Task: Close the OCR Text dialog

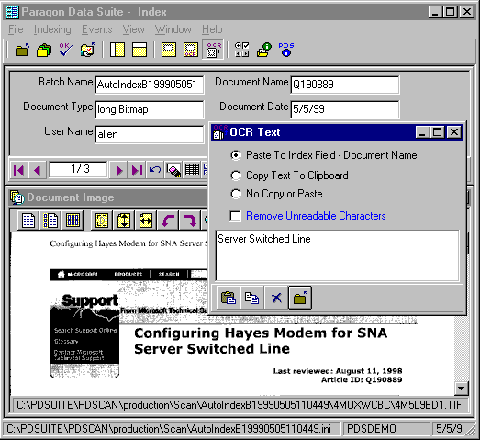Action: [x=454, y=132]
